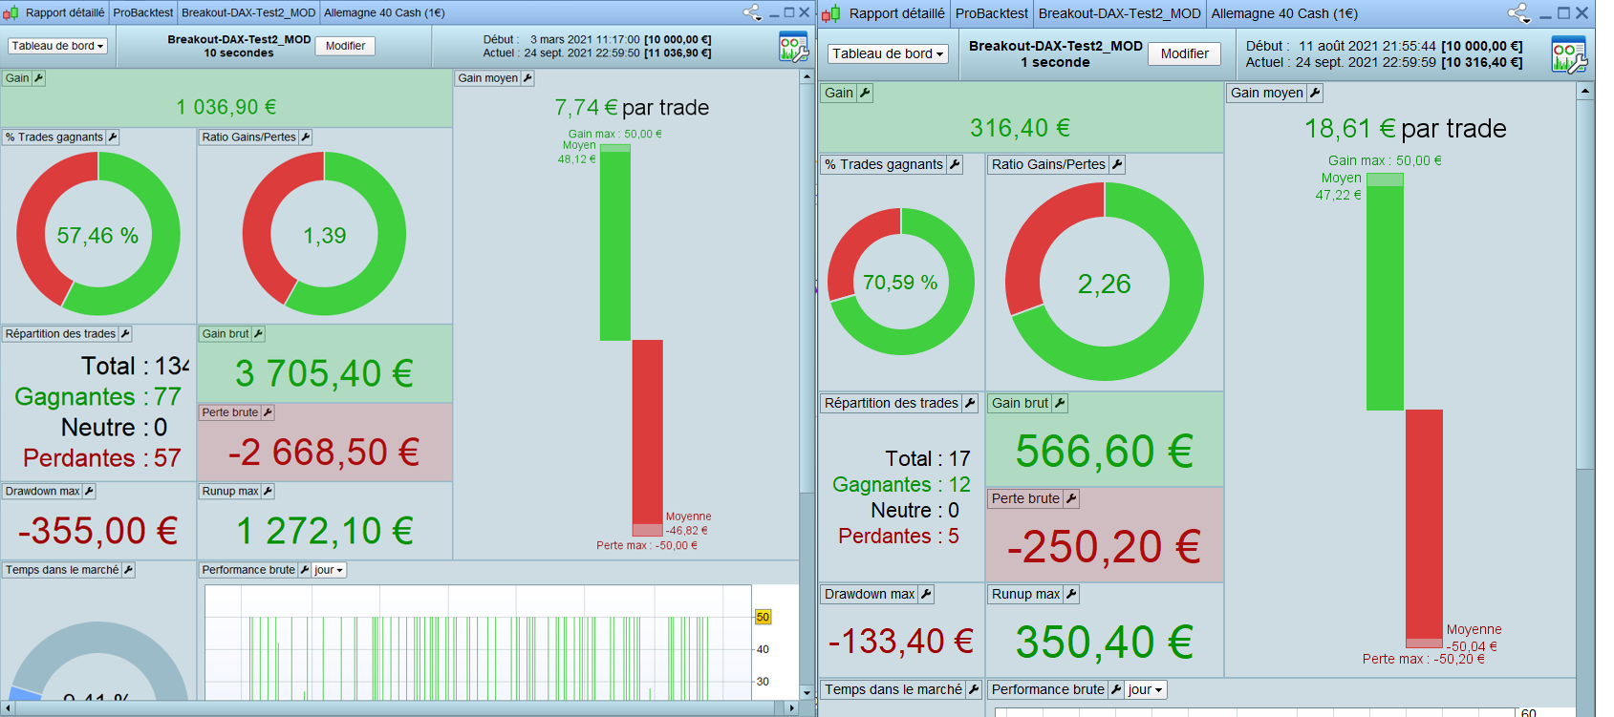Image resolution: width=1614 pixels, height=717 pixels.
Task: Click Ratio Gains/Pertes wrench in 1 seconde report
Action: pos(1117,164)
